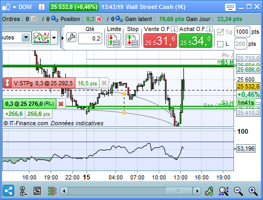Click the chart wrench properties icon at bottom
This screenshot has height=200, width=263.
coord(209,191)
